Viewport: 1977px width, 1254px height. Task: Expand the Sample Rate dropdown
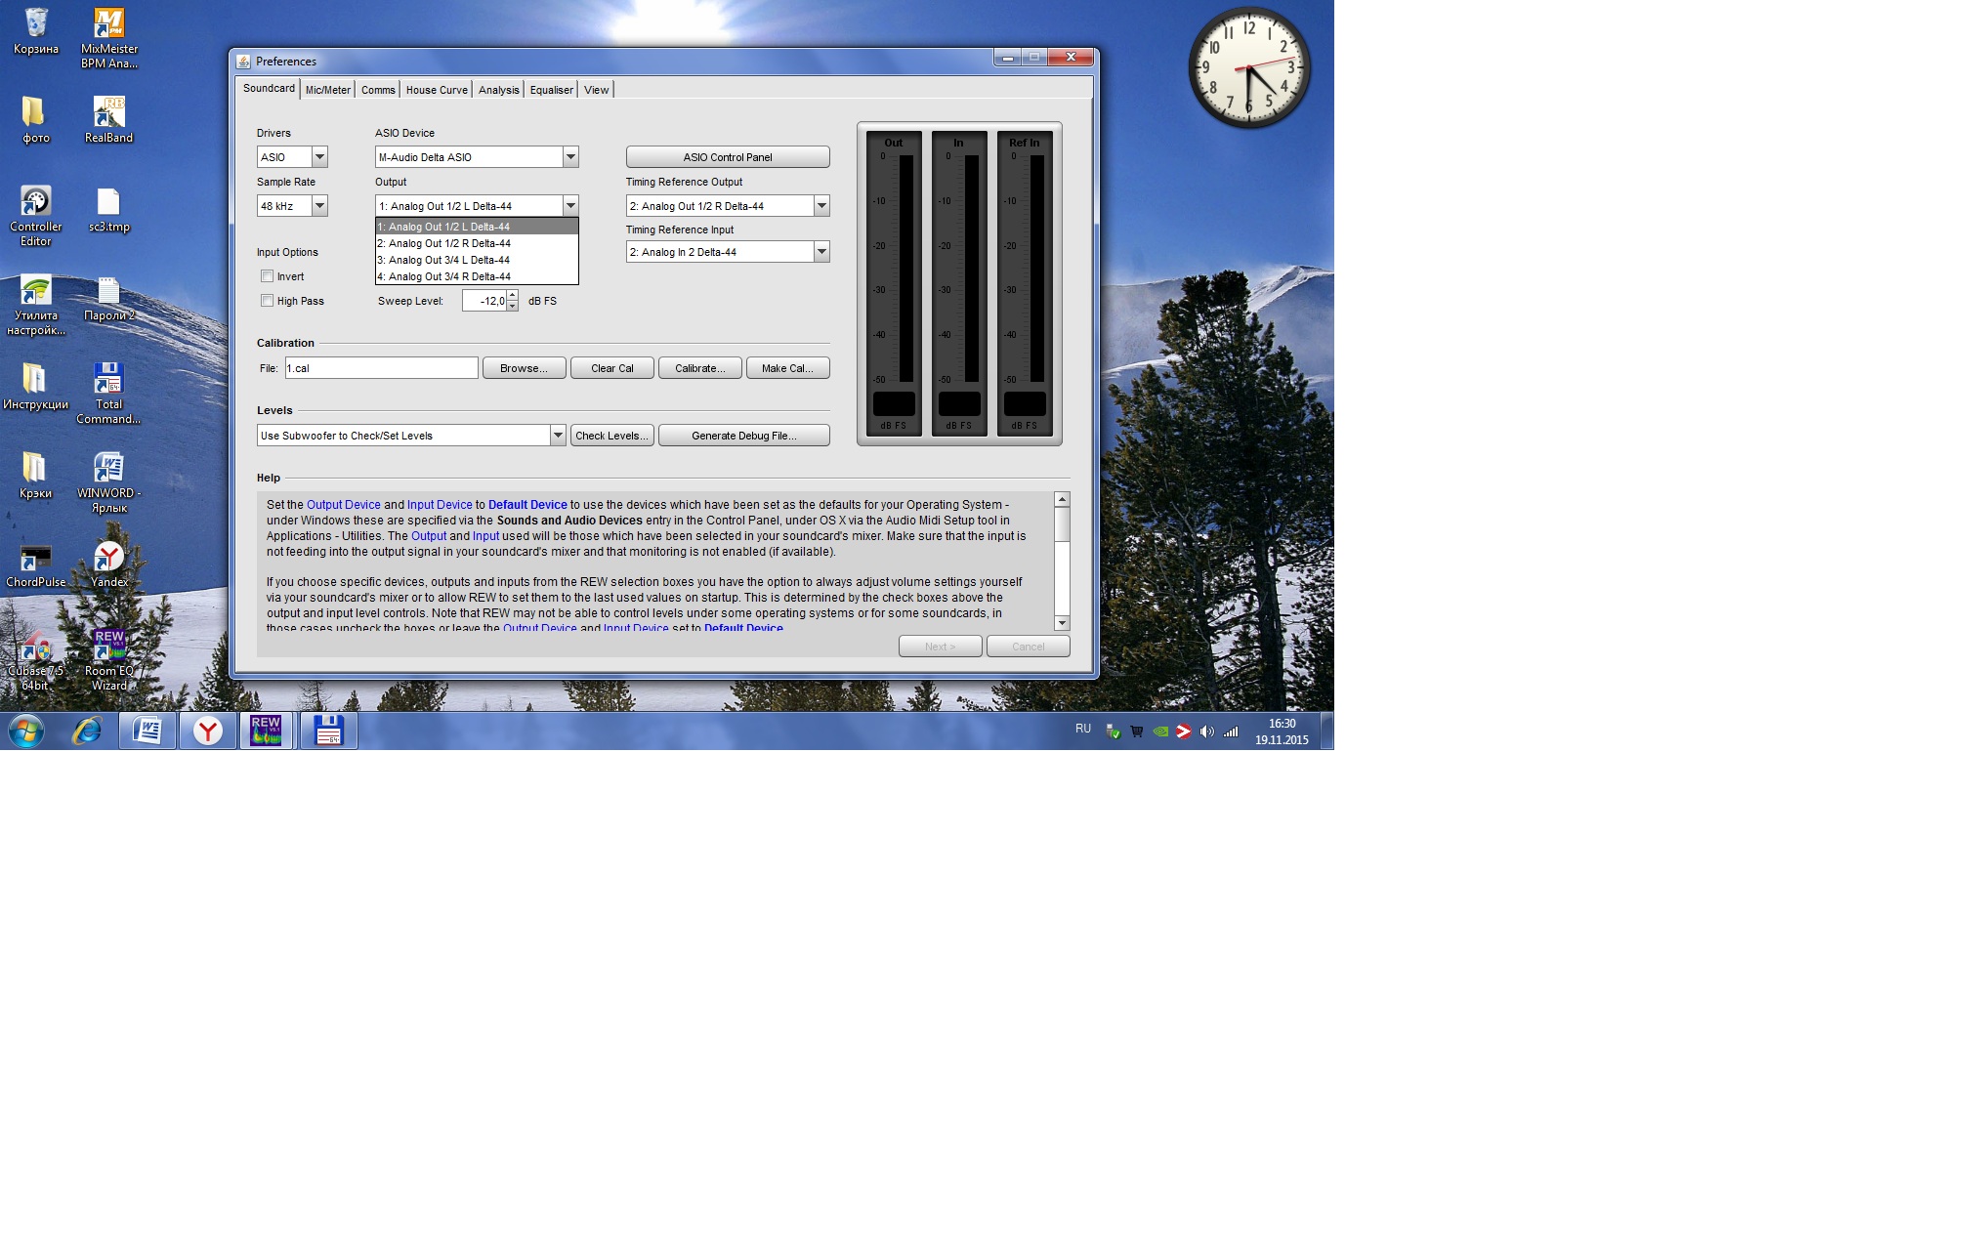point(319,206)
